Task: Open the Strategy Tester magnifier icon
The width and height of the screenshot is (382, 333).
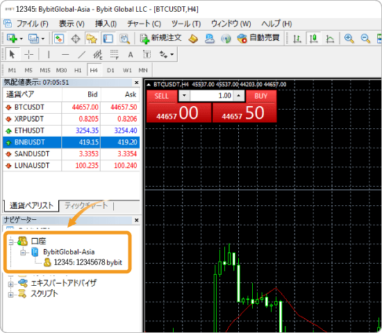Action: [x=124, y=39]
